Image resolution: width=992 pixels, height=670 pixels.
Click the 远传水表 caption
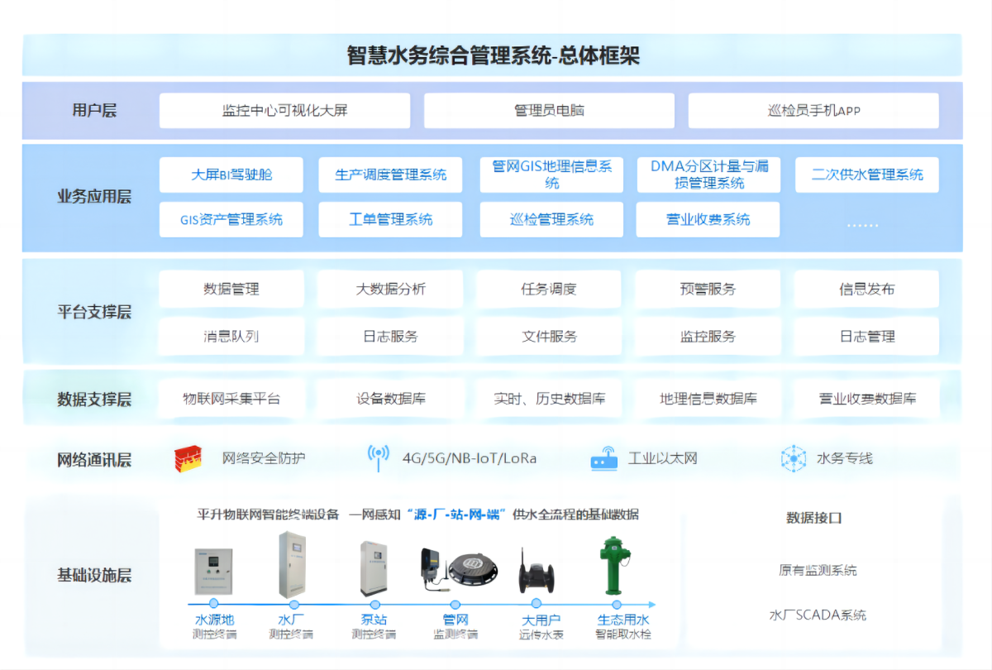541,634
